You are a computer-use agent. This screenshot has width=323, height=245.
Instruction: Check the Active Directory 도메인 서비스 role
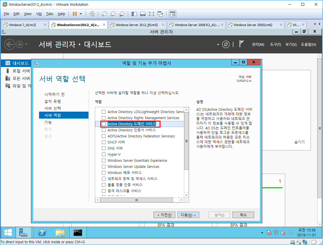(104, 124)
